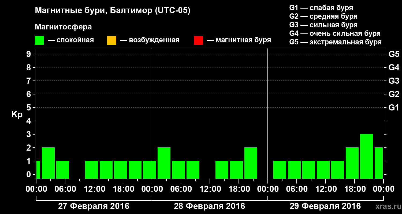The image size is (402, 214).
Task: Select the 'G1 — слабая буря' legend line
Action: point(321,8)
